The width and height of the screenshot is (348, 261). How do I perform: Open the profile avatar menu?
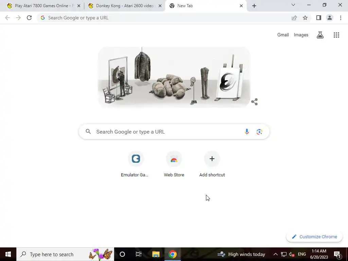click(330, 18)
